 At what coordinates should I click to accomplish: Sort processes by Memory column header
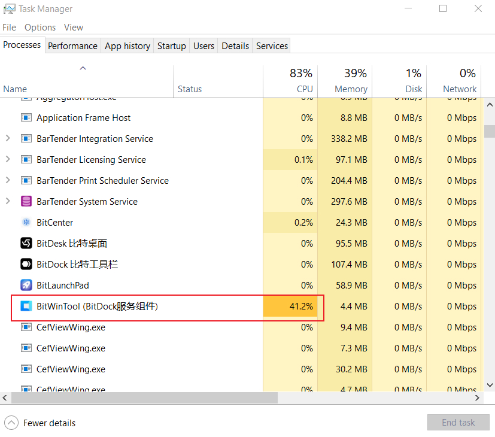pyautogui.click(x=345, y=81)
